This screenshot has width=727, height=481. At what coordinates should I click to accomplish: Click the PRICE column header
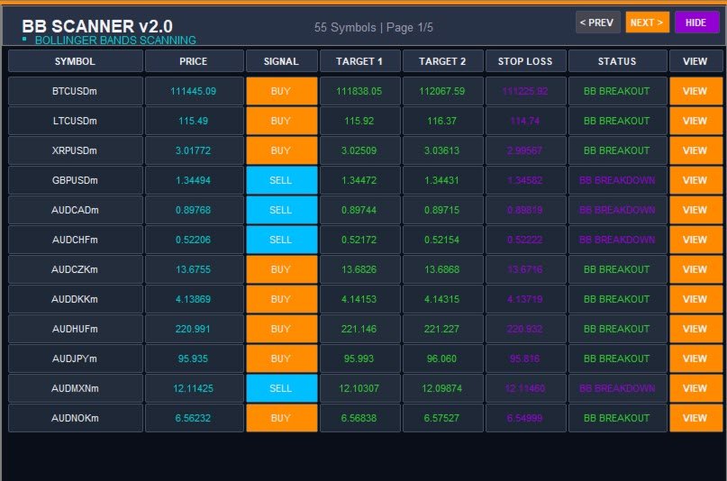click(195, 61)
